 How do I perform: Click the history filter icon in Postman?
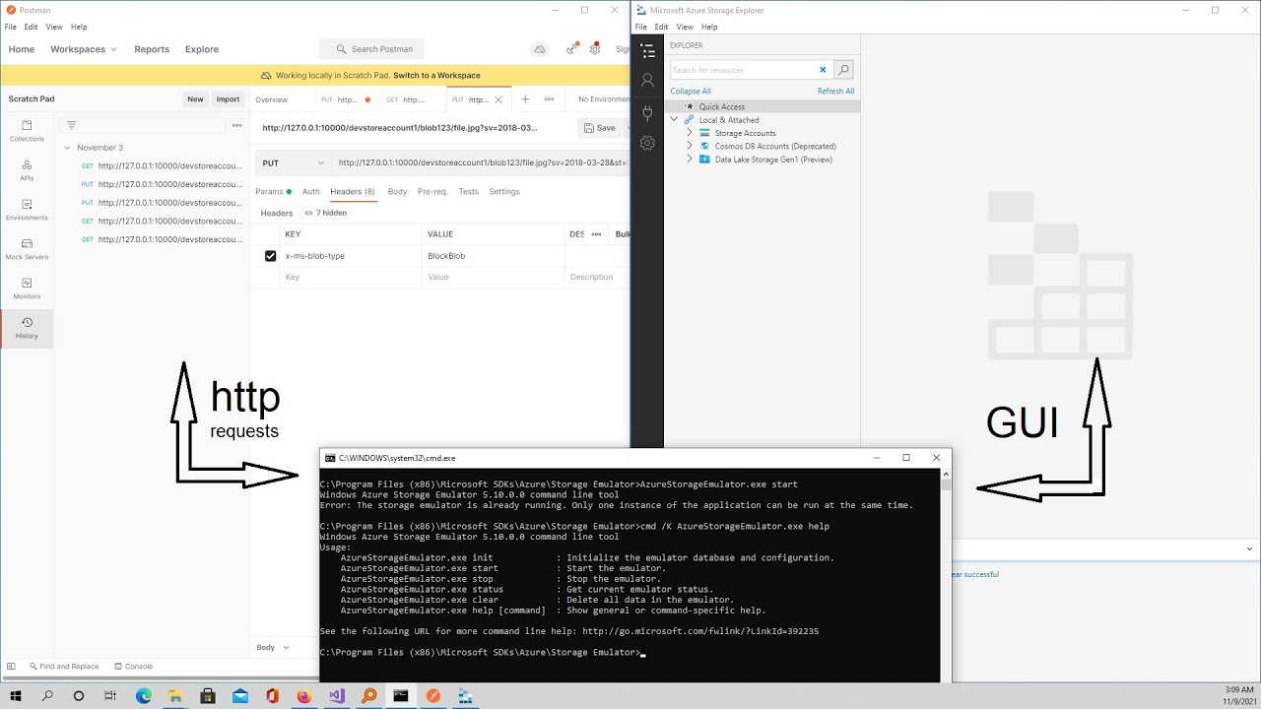(x=71, y=125)
